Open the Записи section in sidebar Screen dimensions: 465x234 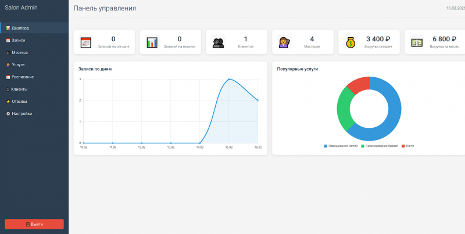point(34,40)
